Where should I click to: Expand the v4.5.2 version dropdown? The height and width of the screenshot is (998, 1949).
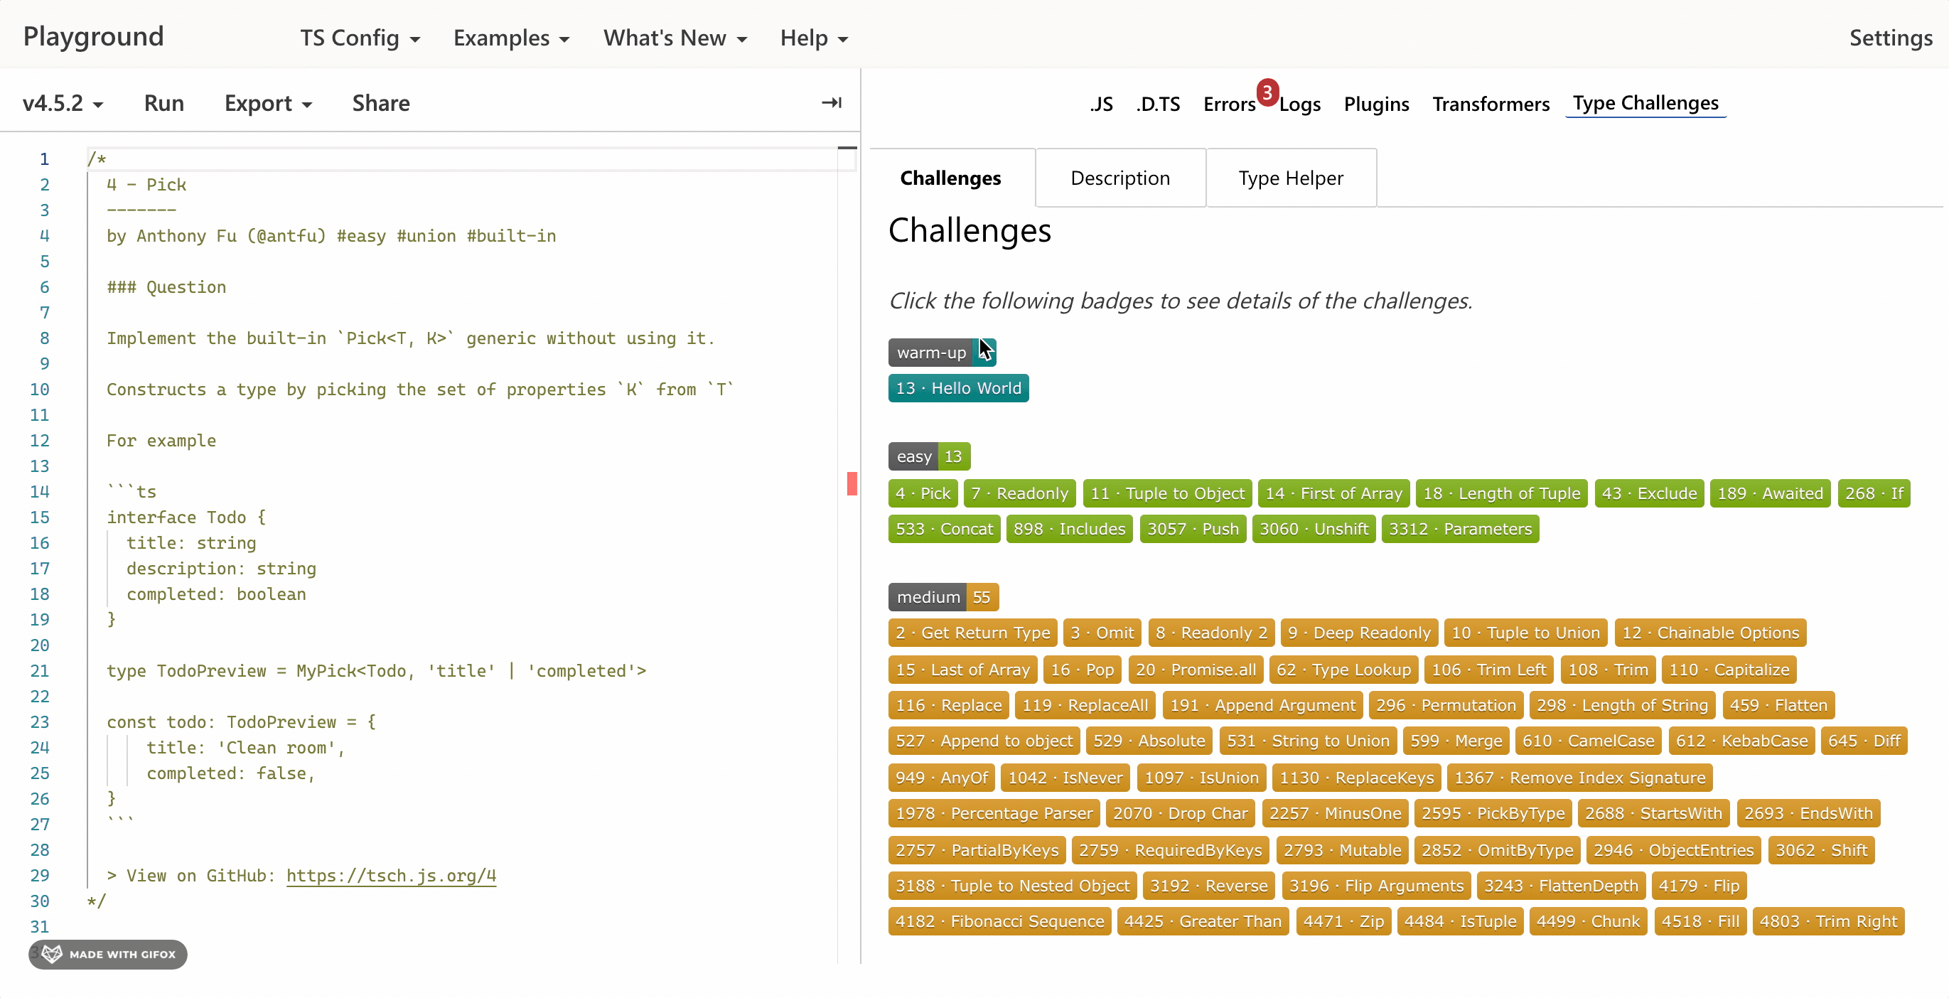click(x=63, y=103)
